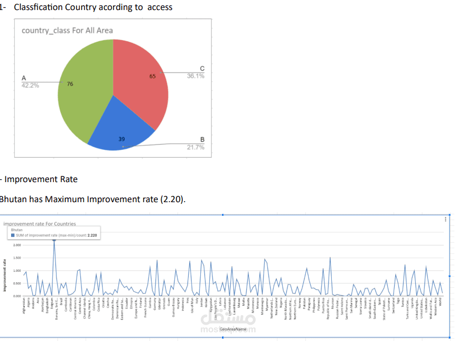Viewport: 457px width, 341px height.
Task: Open the line chart's three-dot options menu
Action: [x=445, y=219]
